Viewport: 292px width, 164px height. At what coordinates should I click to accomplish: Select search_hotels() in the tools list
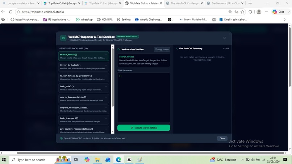tap(83, 56)
